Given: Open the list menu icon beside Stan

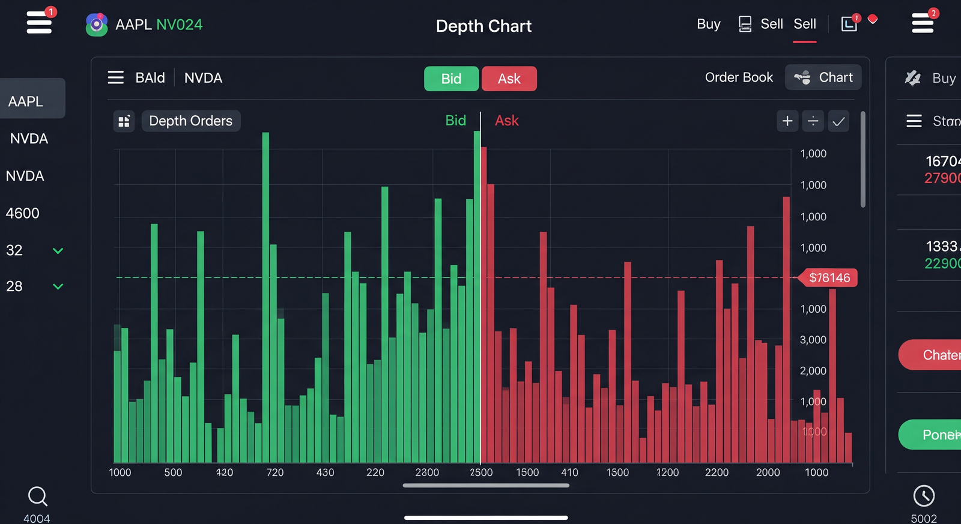Looking at the screenshot, I should [914, 121].
